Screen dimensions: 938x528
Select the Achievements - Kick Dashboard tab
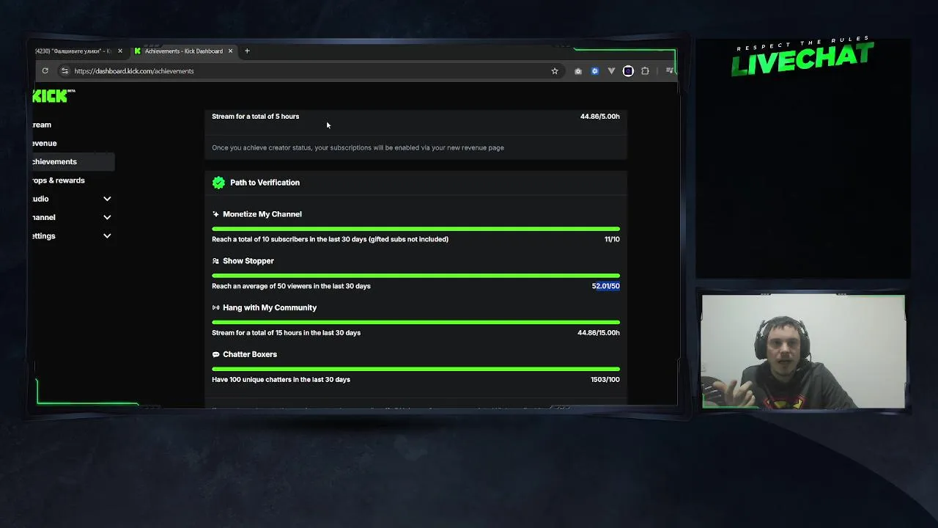(183, 51)
